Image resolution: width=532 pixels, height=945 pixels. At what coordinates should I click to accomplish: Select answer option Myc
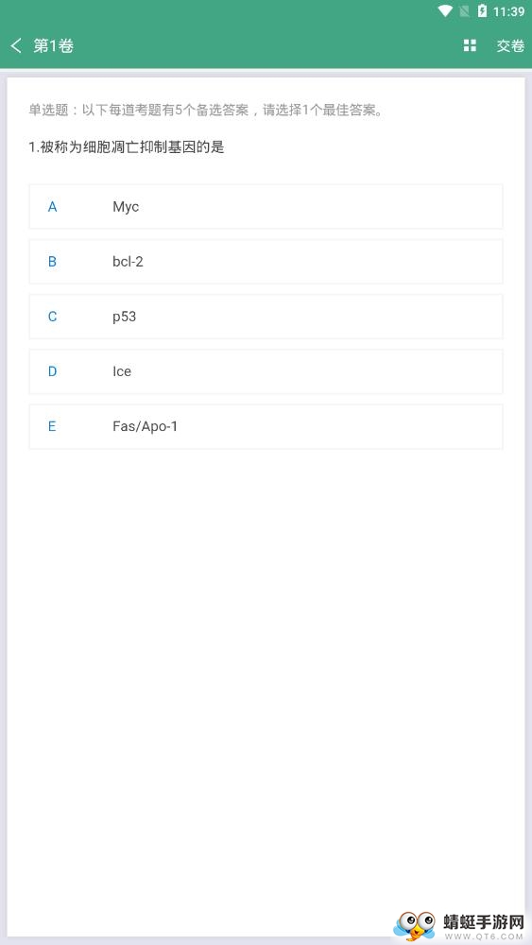click(266, 207)
